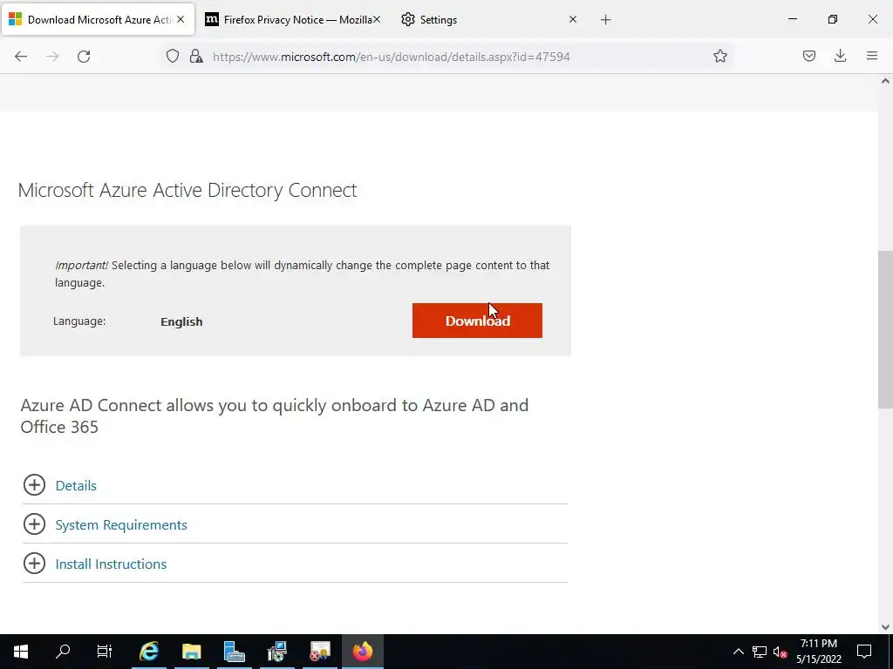Open the Details link
Screen dimensions: 893x669
pyautogui.click(x=76, y=485)
